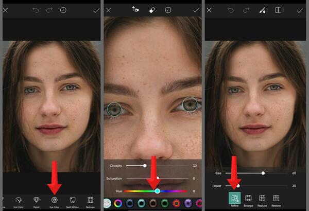
Task: Tap the add-eye icon in middle panel
Action: (x=135, y=9)
